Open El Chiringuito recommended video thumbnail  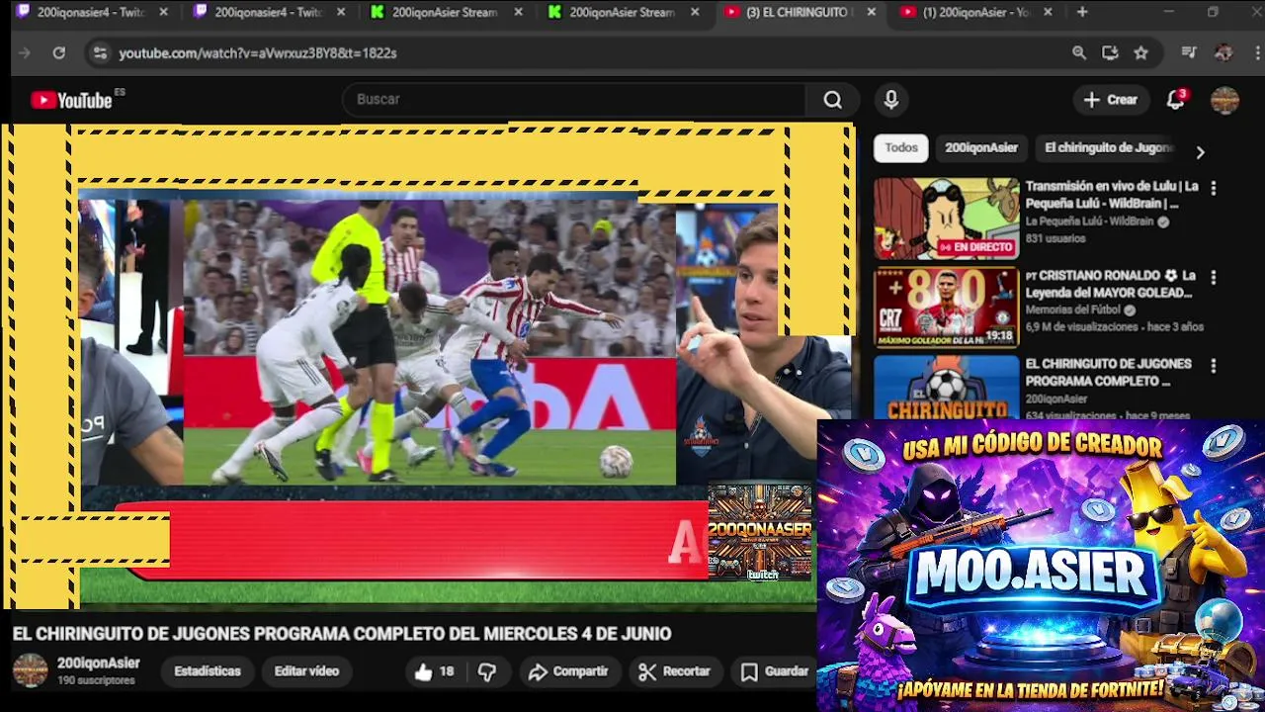coord(946,388)
